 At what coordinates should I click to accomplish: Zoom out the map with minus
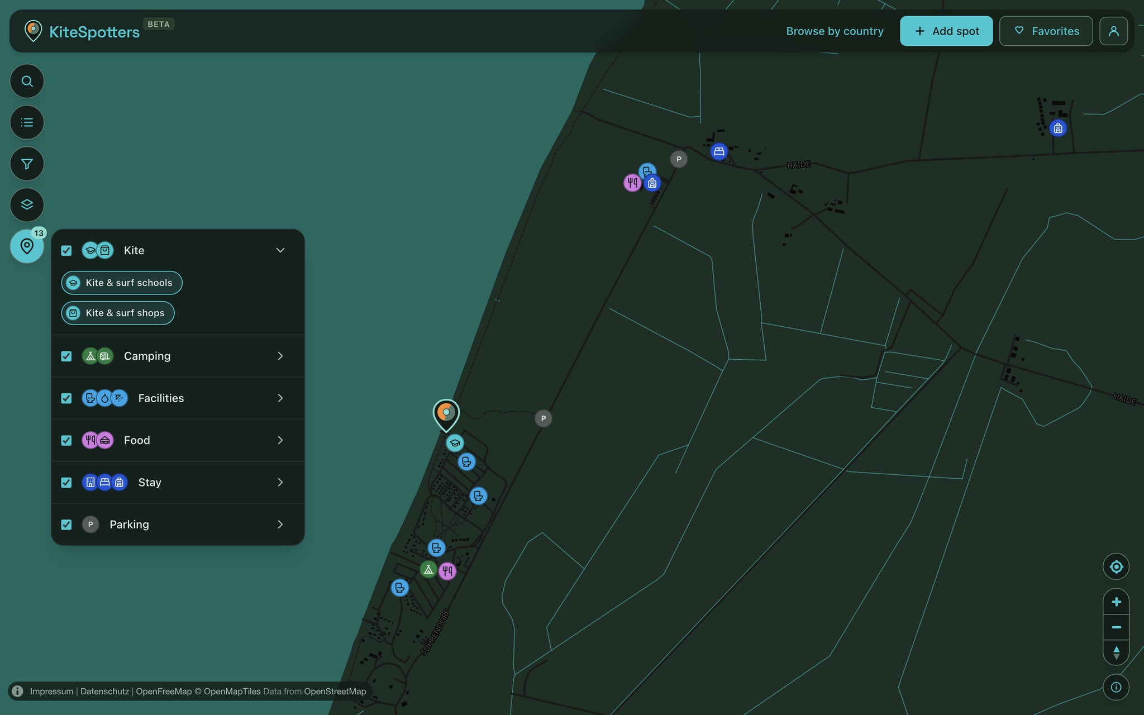[1116, 627]
